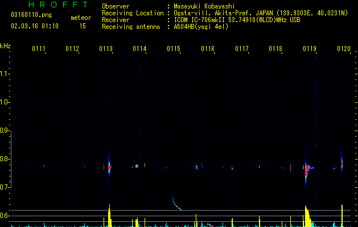Click the 0114 time marker
Image resolution: width=358 pixels, height=227 pixels.
(139, 49)
